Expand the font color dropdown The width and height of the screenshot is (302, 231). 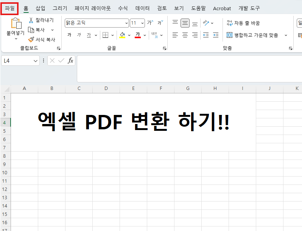(145, 35)
